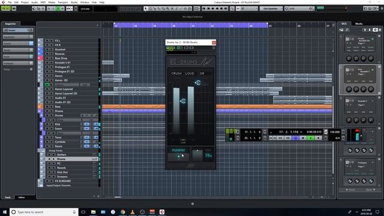Open the Inspector Setup gear
384x216 pixels.
[31, 70]
